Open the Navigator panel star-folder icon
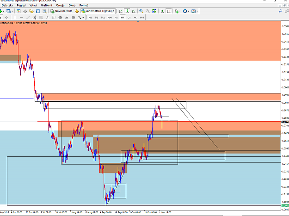Viewport: 289px width, 216px height. 31,11
